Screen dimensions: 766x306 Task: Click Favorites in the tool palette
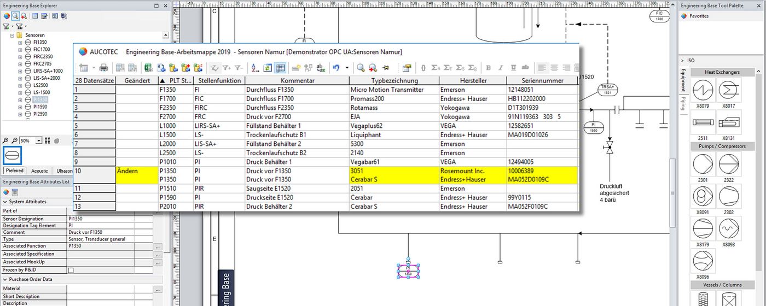coord(698,16)
